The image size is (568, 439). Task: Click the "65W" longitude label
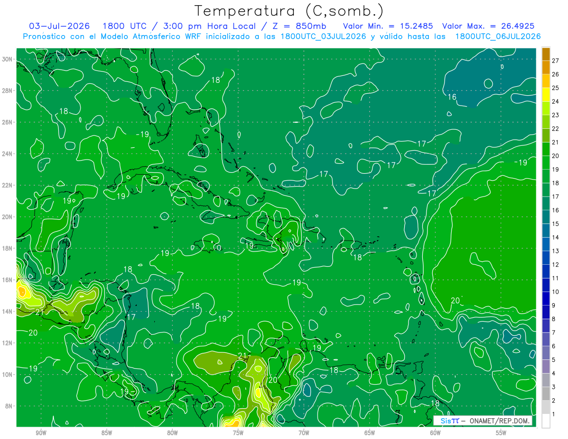click(370, 433)
